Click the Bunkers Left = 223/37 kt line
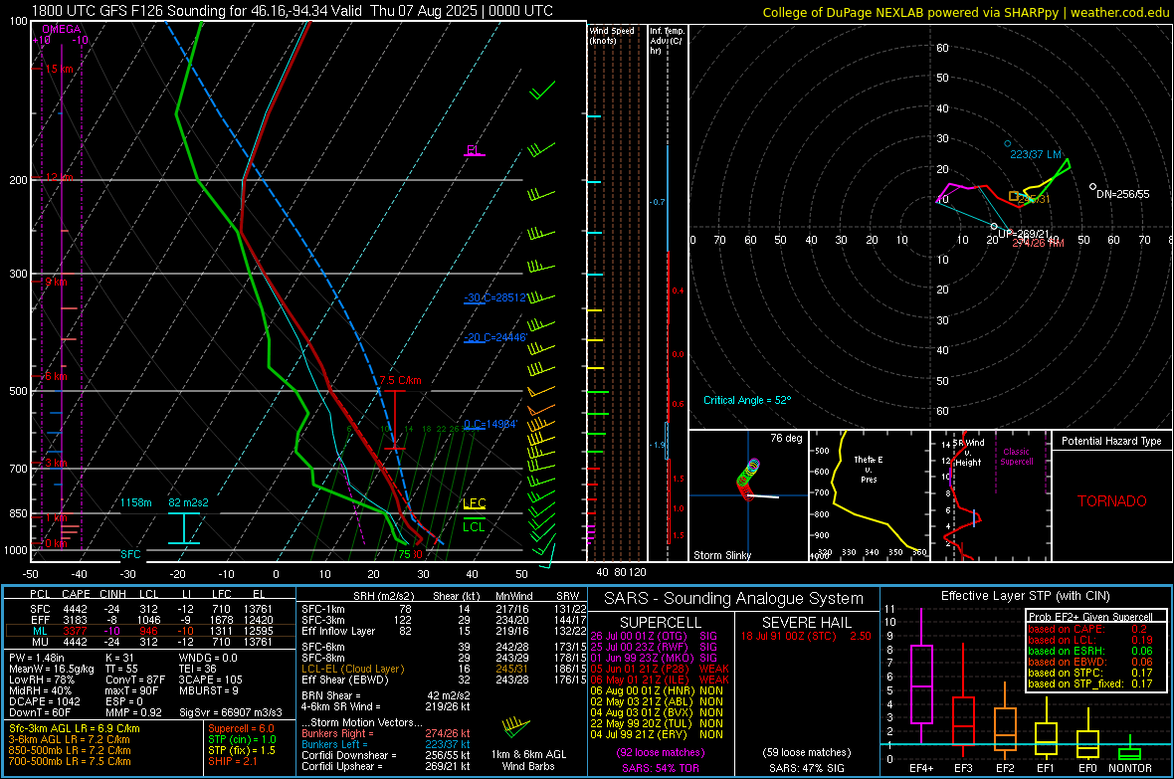Screen dimensions: 1174x779 click(x=386, y=744)
